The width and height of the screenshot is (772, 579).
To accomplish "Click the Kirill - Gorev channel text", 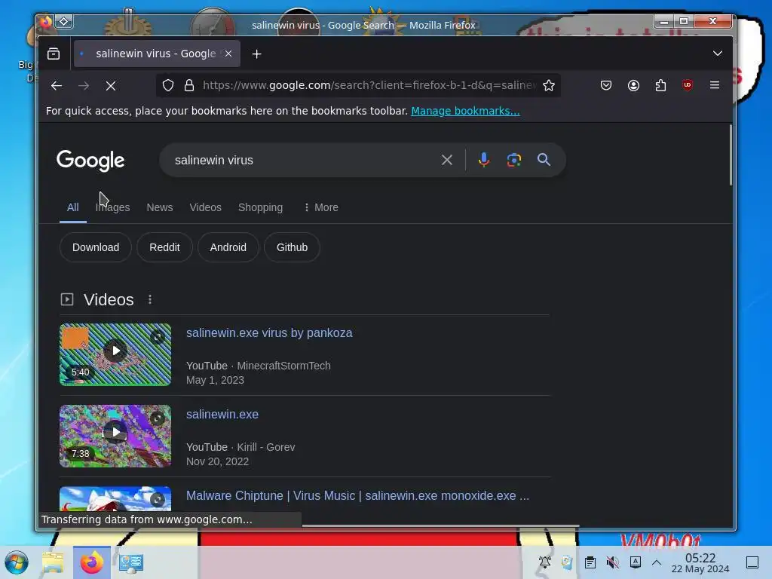I will [x=266, y=447].
